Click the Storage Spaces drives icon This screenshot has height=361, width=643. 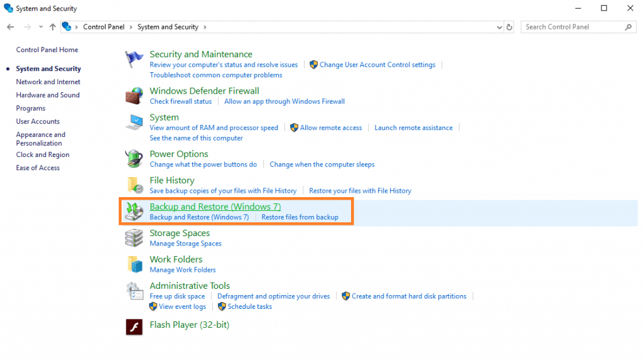pyautogui.click(x=134, y=237)
